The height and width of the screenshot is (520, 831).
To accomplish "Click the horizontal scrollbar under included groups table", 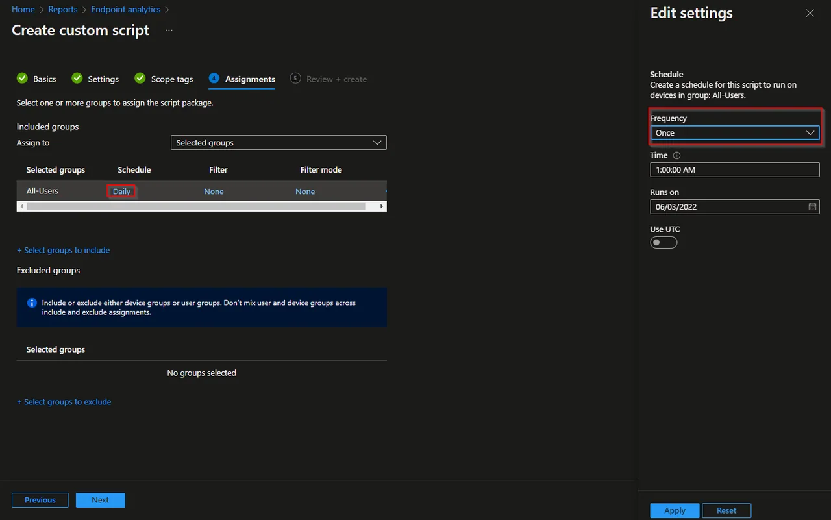I will (196, 206).
